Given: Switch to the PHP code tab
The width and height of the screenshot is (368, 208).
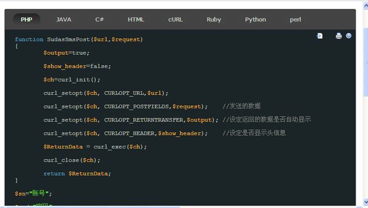Looking at the screenshot, I should 26,19.
